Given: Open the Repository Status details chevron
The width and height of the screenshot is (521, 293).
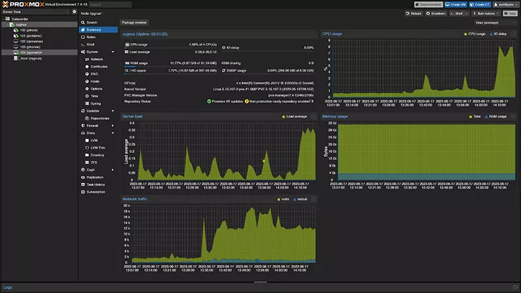Looking at the screenshot, I should [x=313, y=102].
